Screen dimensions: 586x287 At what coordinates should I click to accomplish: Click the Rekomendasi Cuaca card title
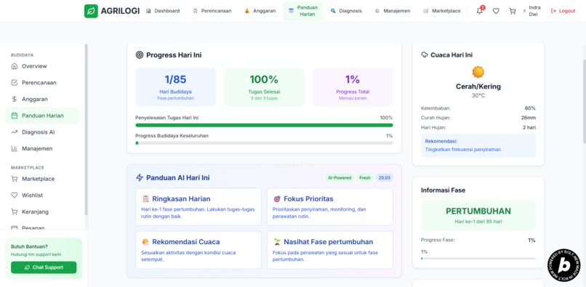point(185,242)
